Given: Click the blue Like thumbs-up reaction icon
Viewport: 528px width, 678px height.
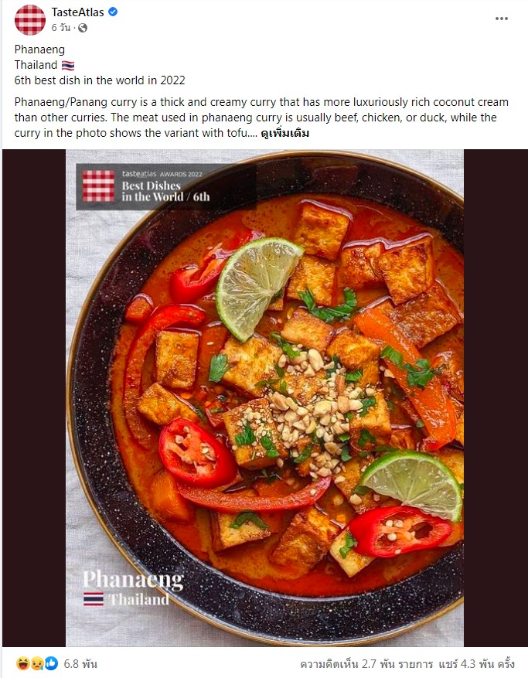Looking at the screenshot, I should (x=51, y=663).
